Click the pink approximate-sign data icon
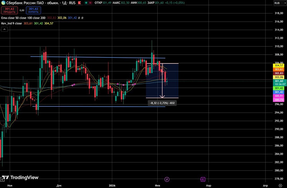The height and width of the screenshot is (188, 287). (x=90, y=3)
